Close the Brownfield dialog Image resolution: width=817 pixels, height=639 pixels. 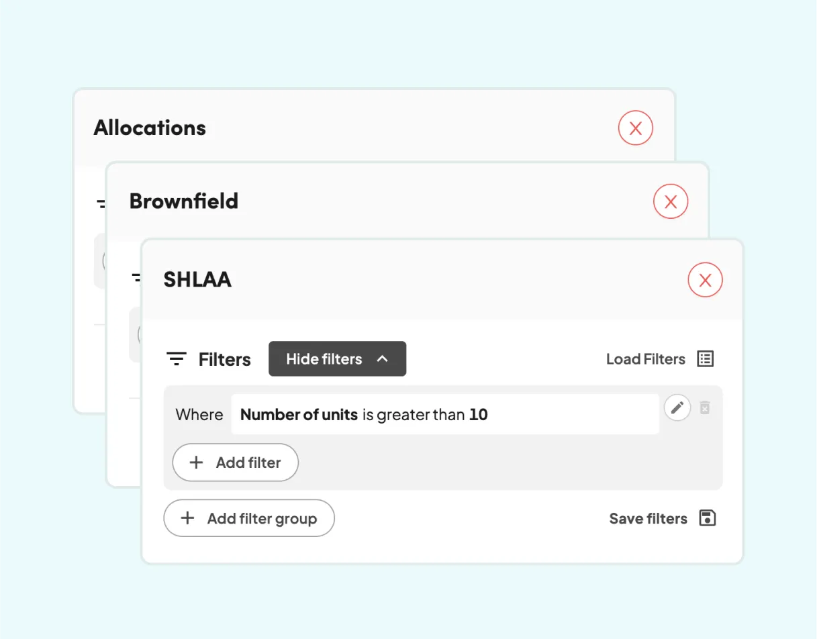click(x=670, y=201)
